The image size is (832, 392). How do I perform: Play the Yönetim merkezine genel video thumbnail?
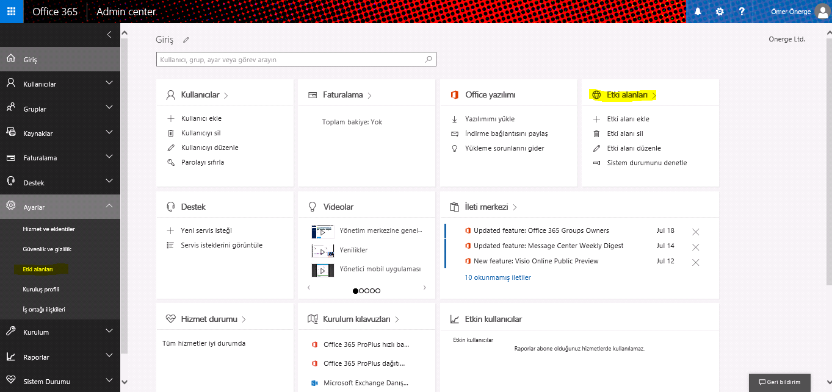323,232
